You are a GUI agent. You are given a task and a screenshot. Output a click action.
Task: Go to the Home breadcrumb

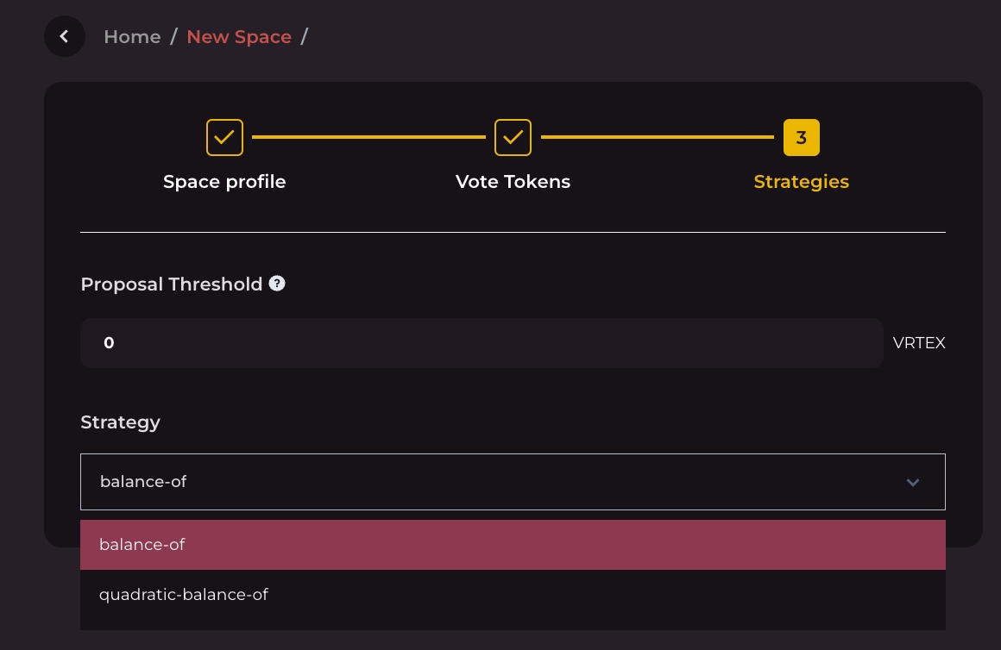(132, 37)
